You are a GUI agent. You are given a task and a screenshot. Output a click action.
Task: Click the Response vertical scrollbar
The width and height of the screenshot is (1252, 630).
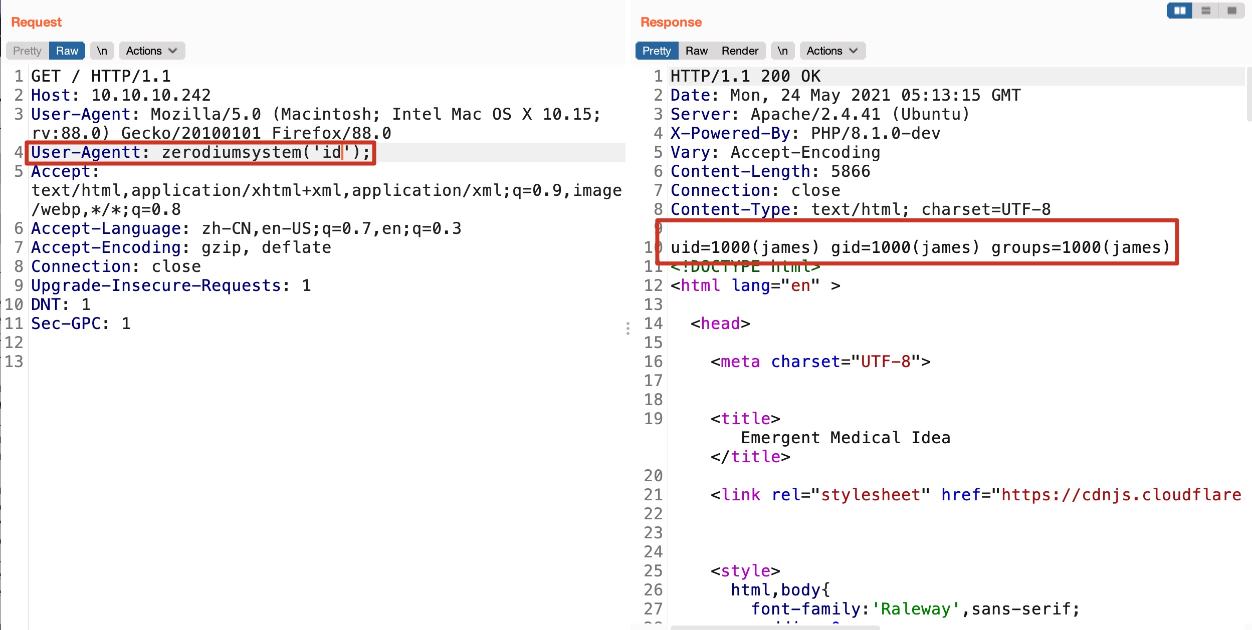1248,95
